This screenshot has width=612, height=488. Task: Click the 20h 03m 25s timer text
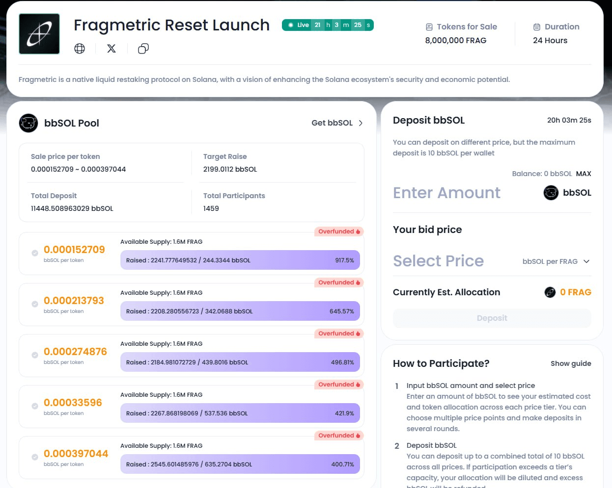tap(569, 120)
